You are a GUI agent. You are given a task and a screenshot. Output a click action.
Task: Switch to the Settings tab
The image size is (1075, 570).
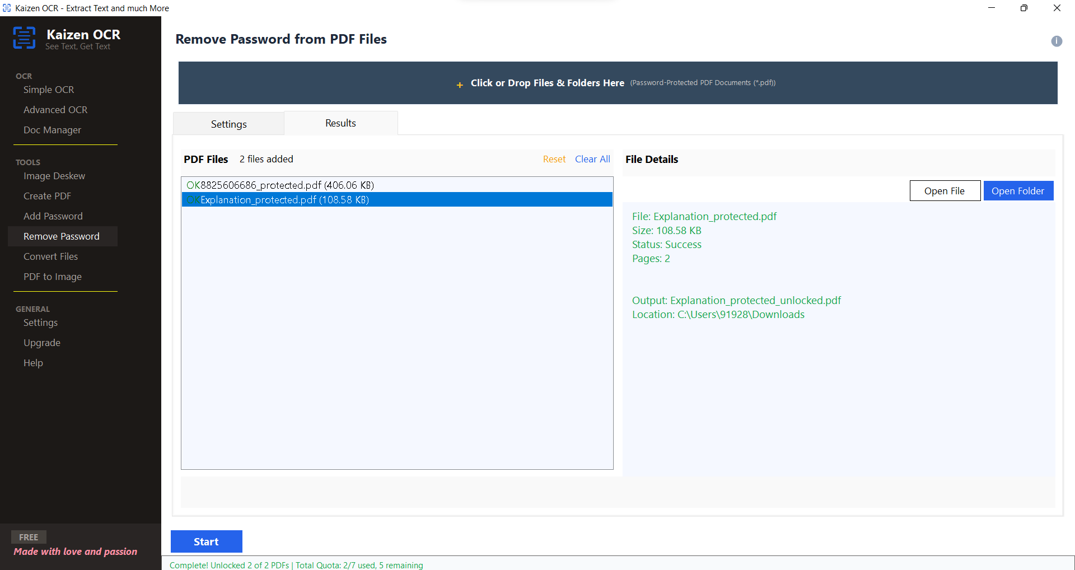pyautogui.click(x=228, y=124)
